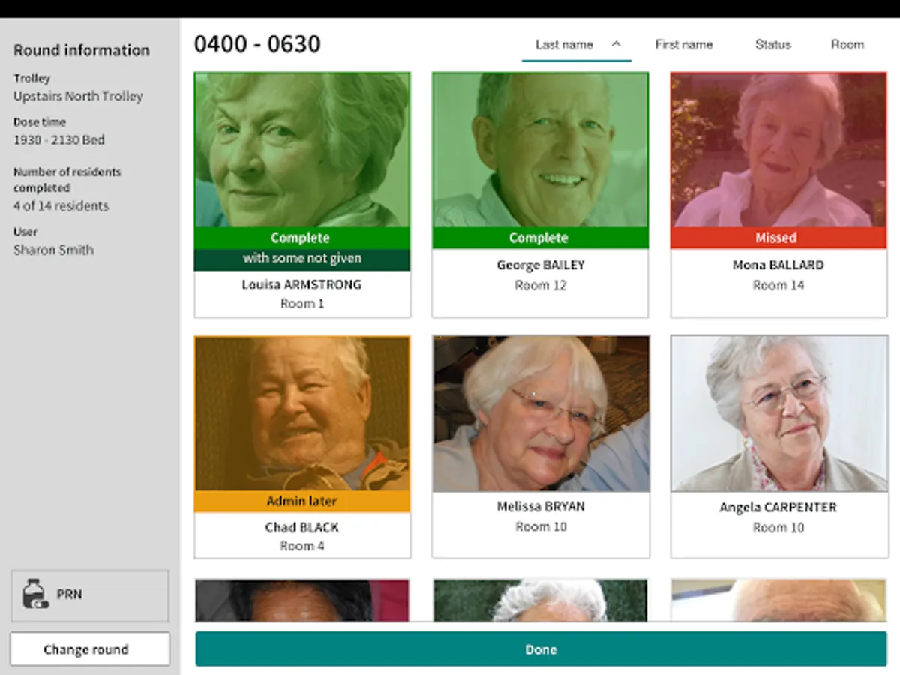Click the 1930 - 2130 Bed dose time
Image resolution: width=900 pixels, height=675 pixels.
pyautogui.click(x=59, y=139)
